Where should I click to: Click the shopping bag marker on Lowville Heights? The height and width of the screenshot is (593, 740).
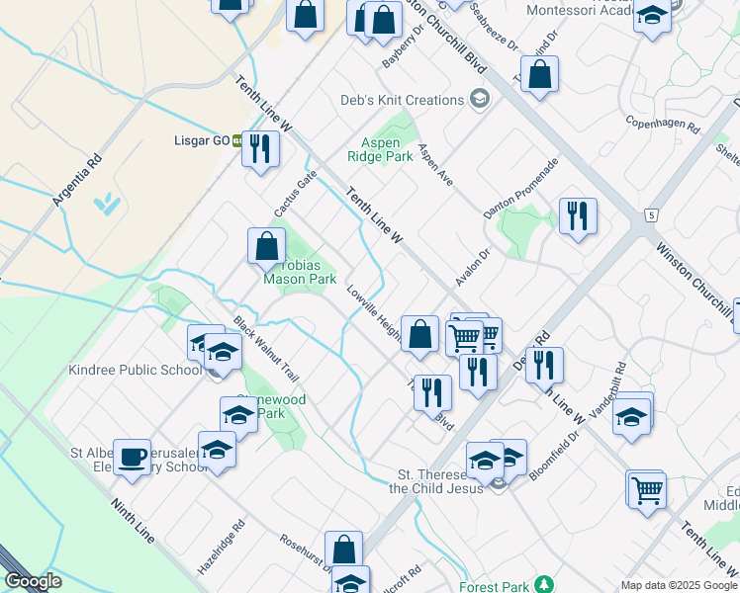pyautogui.click(x=419, y=335)
